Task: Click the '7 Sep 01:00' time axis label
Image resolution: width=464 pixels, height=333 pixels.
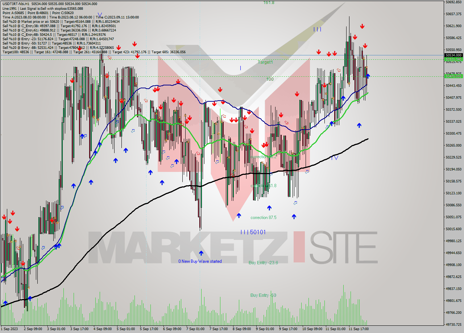Action: tap(195, 329)
